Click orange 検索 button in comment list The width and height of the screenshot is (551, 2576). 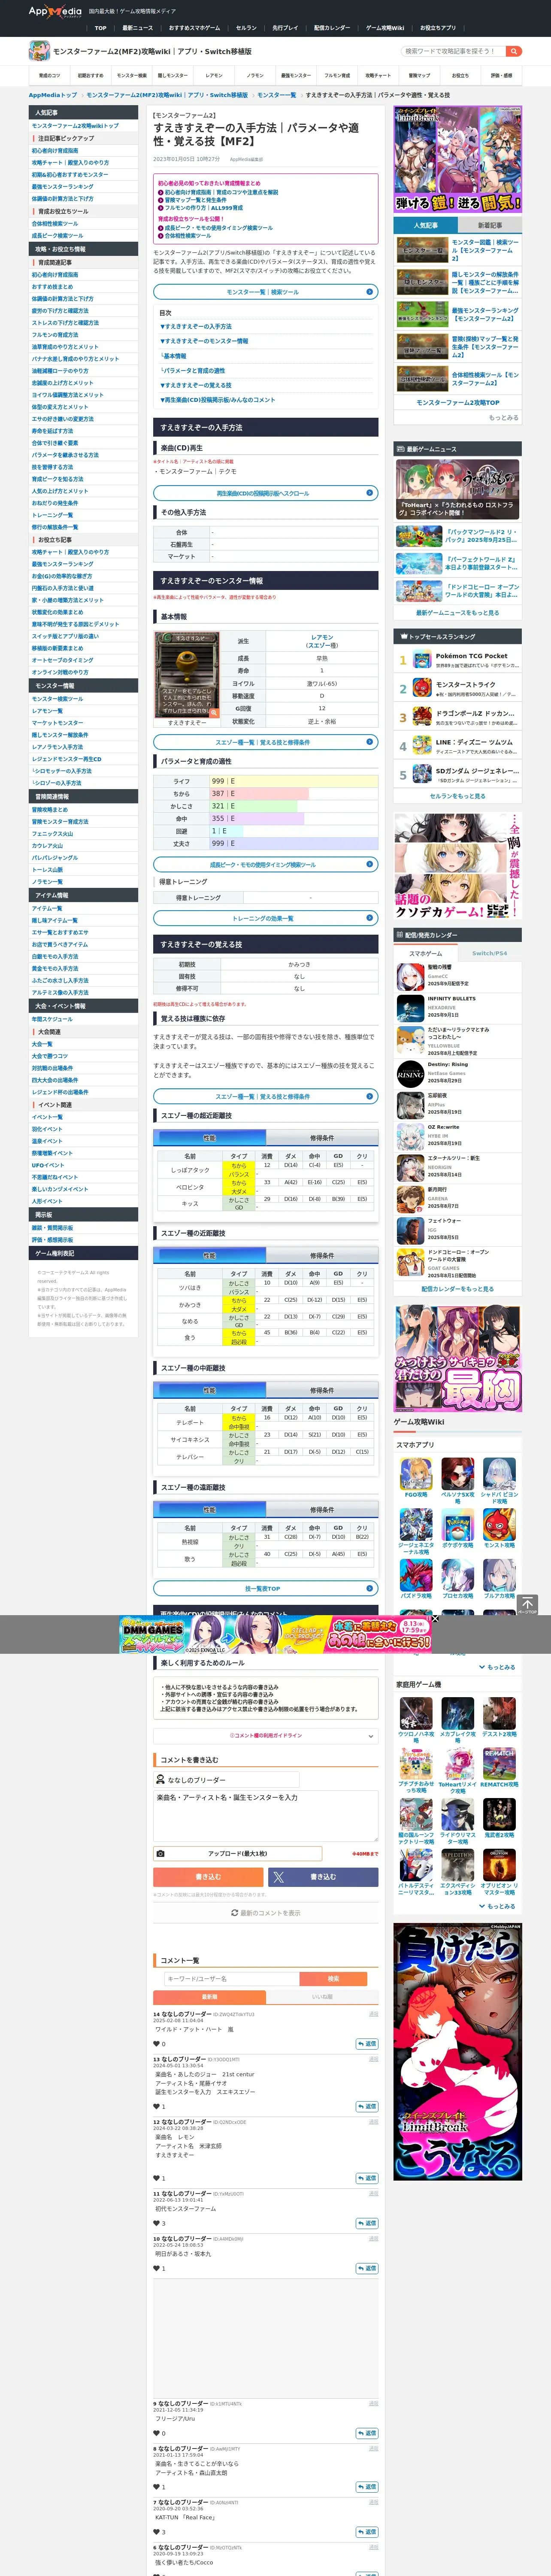[x=333, y=1978]
